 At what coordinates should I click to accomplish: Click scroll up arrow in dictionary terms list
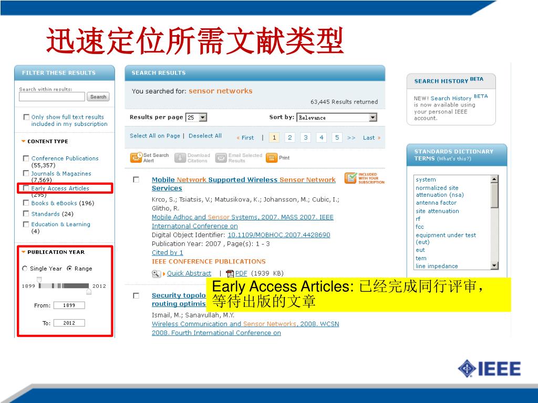coord(494,179)
